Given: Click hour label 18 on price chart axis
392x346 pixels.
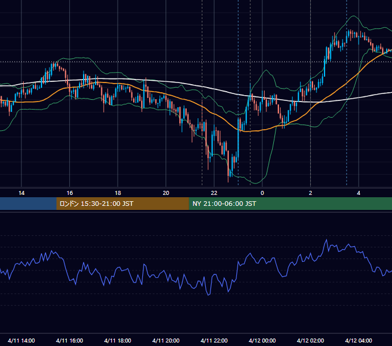Looking at the screenshot, I should [x=118, y=193].
